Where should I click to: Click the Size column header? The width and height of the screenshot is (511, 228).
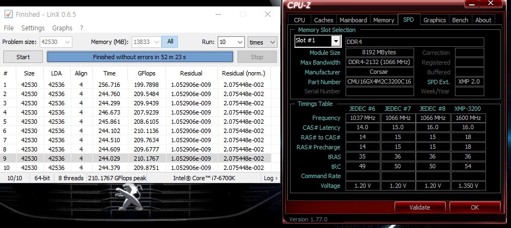click(x=29, y=73)
